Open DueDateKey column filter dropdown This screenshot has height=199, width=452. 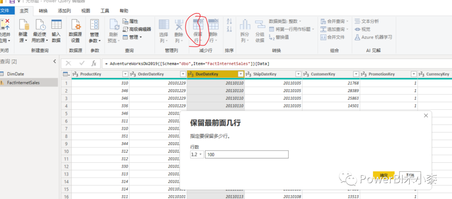coord(241,74)
